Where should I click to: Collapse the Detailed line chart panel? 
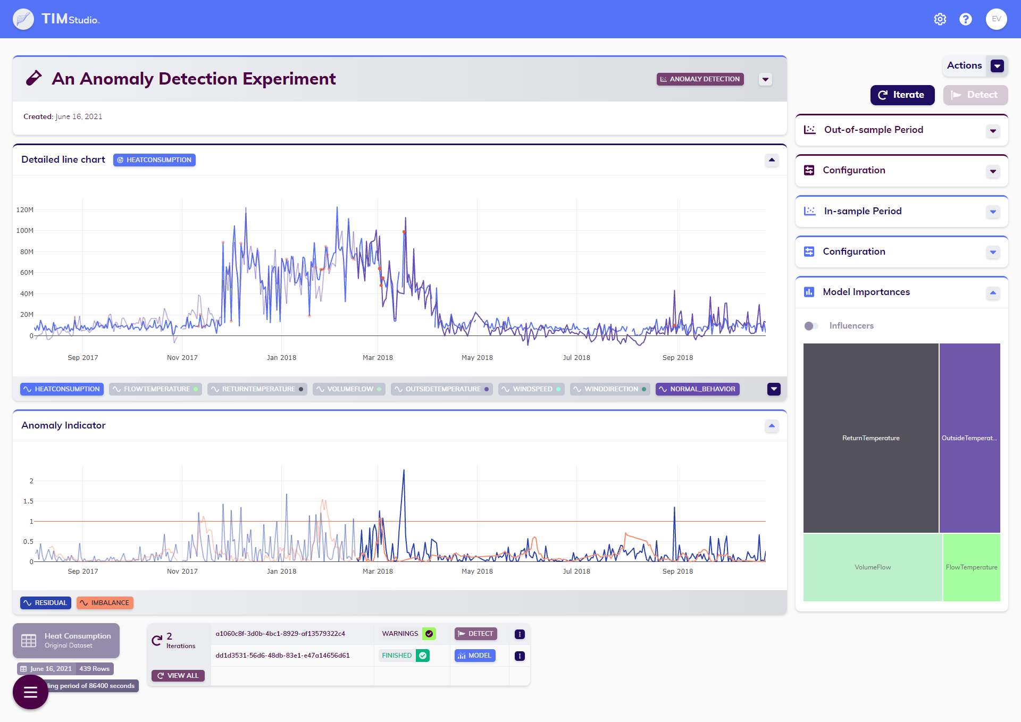coord(772,160)
